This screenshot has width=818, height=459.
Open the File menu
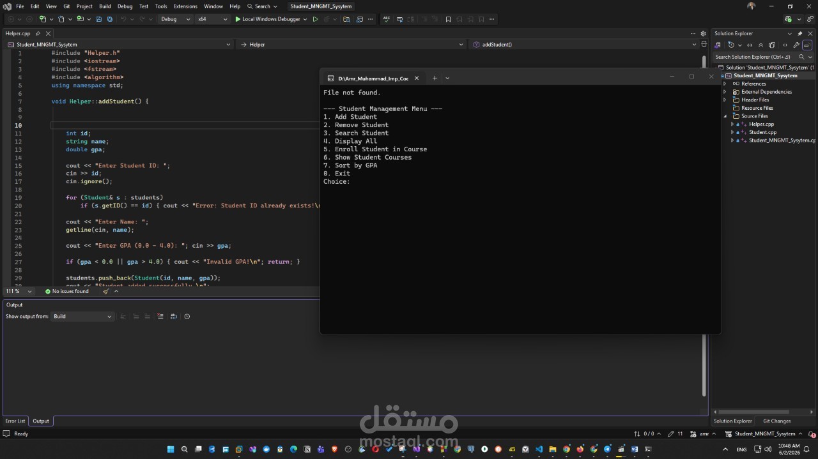[20, 6]
